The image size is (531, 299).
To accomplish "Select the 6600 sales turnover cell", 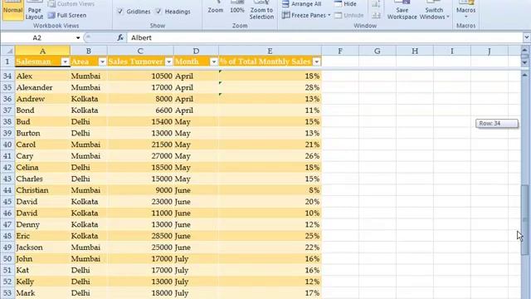I will (140, 110).
